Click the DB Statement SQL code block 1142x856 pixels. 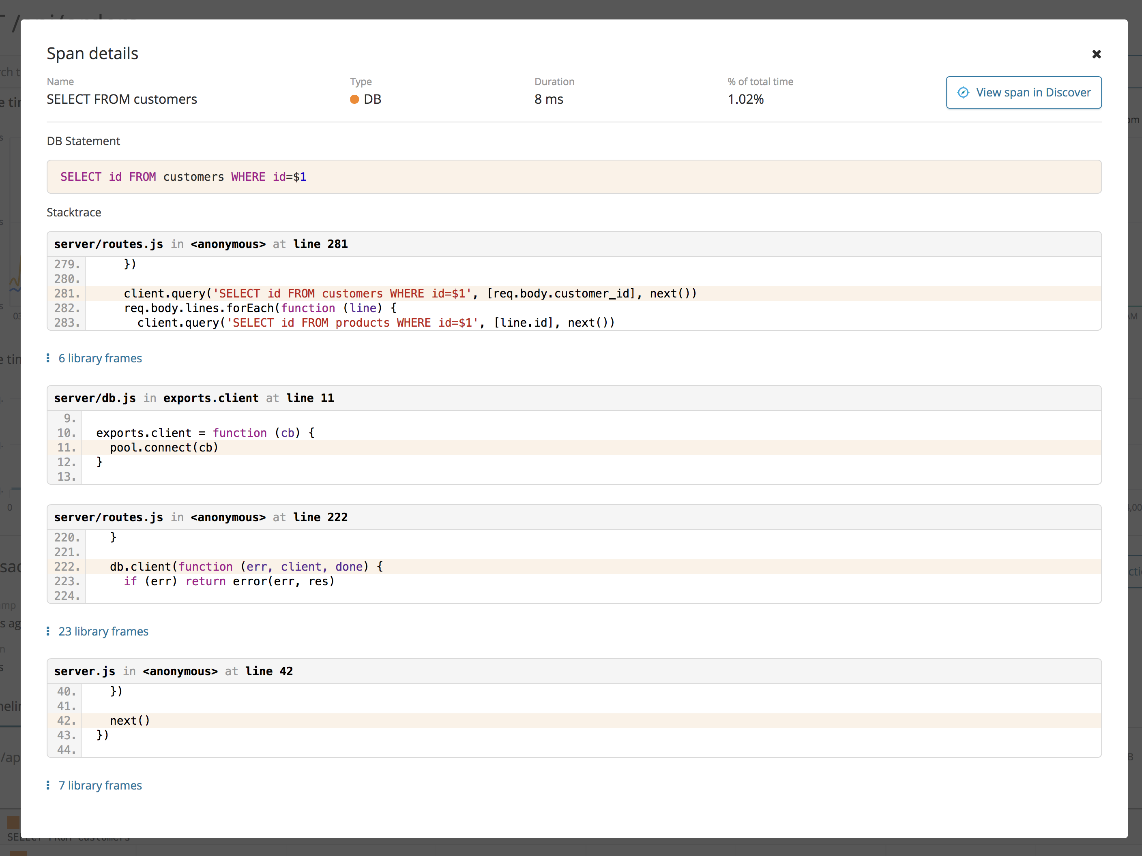[573, 177]
